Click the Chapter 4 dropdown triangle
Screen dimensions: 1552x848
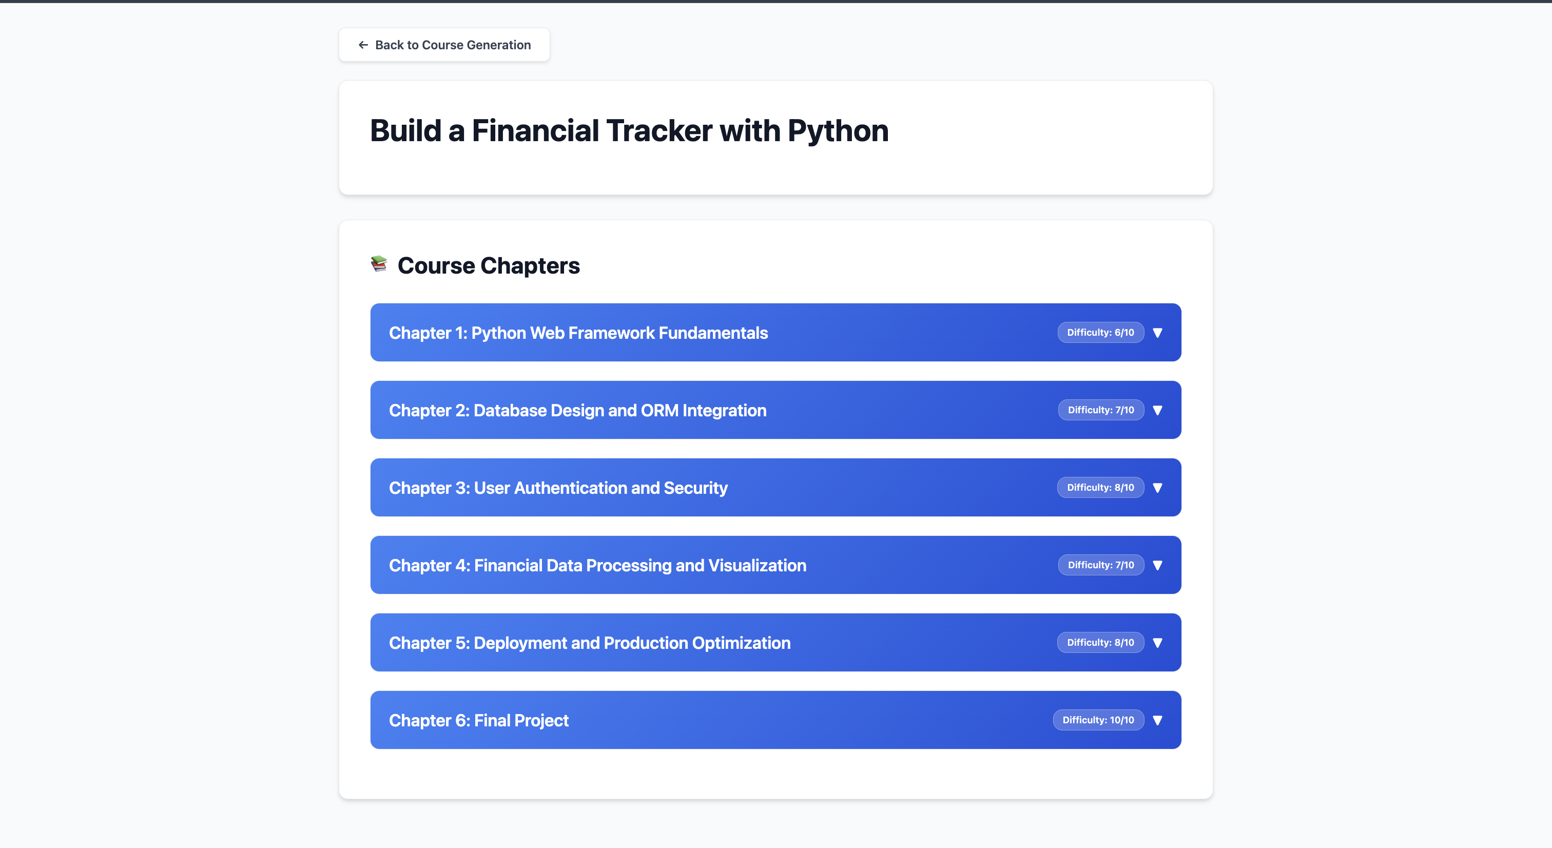click(x=1157, y=565)
